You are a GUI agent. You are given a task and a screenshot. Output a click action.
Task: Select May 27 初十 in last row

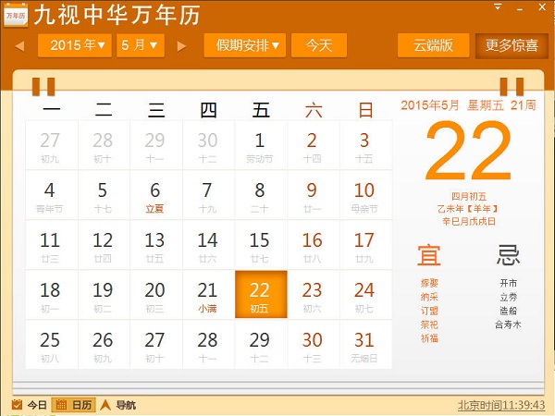pyautogui.click(x=156, y=345)
